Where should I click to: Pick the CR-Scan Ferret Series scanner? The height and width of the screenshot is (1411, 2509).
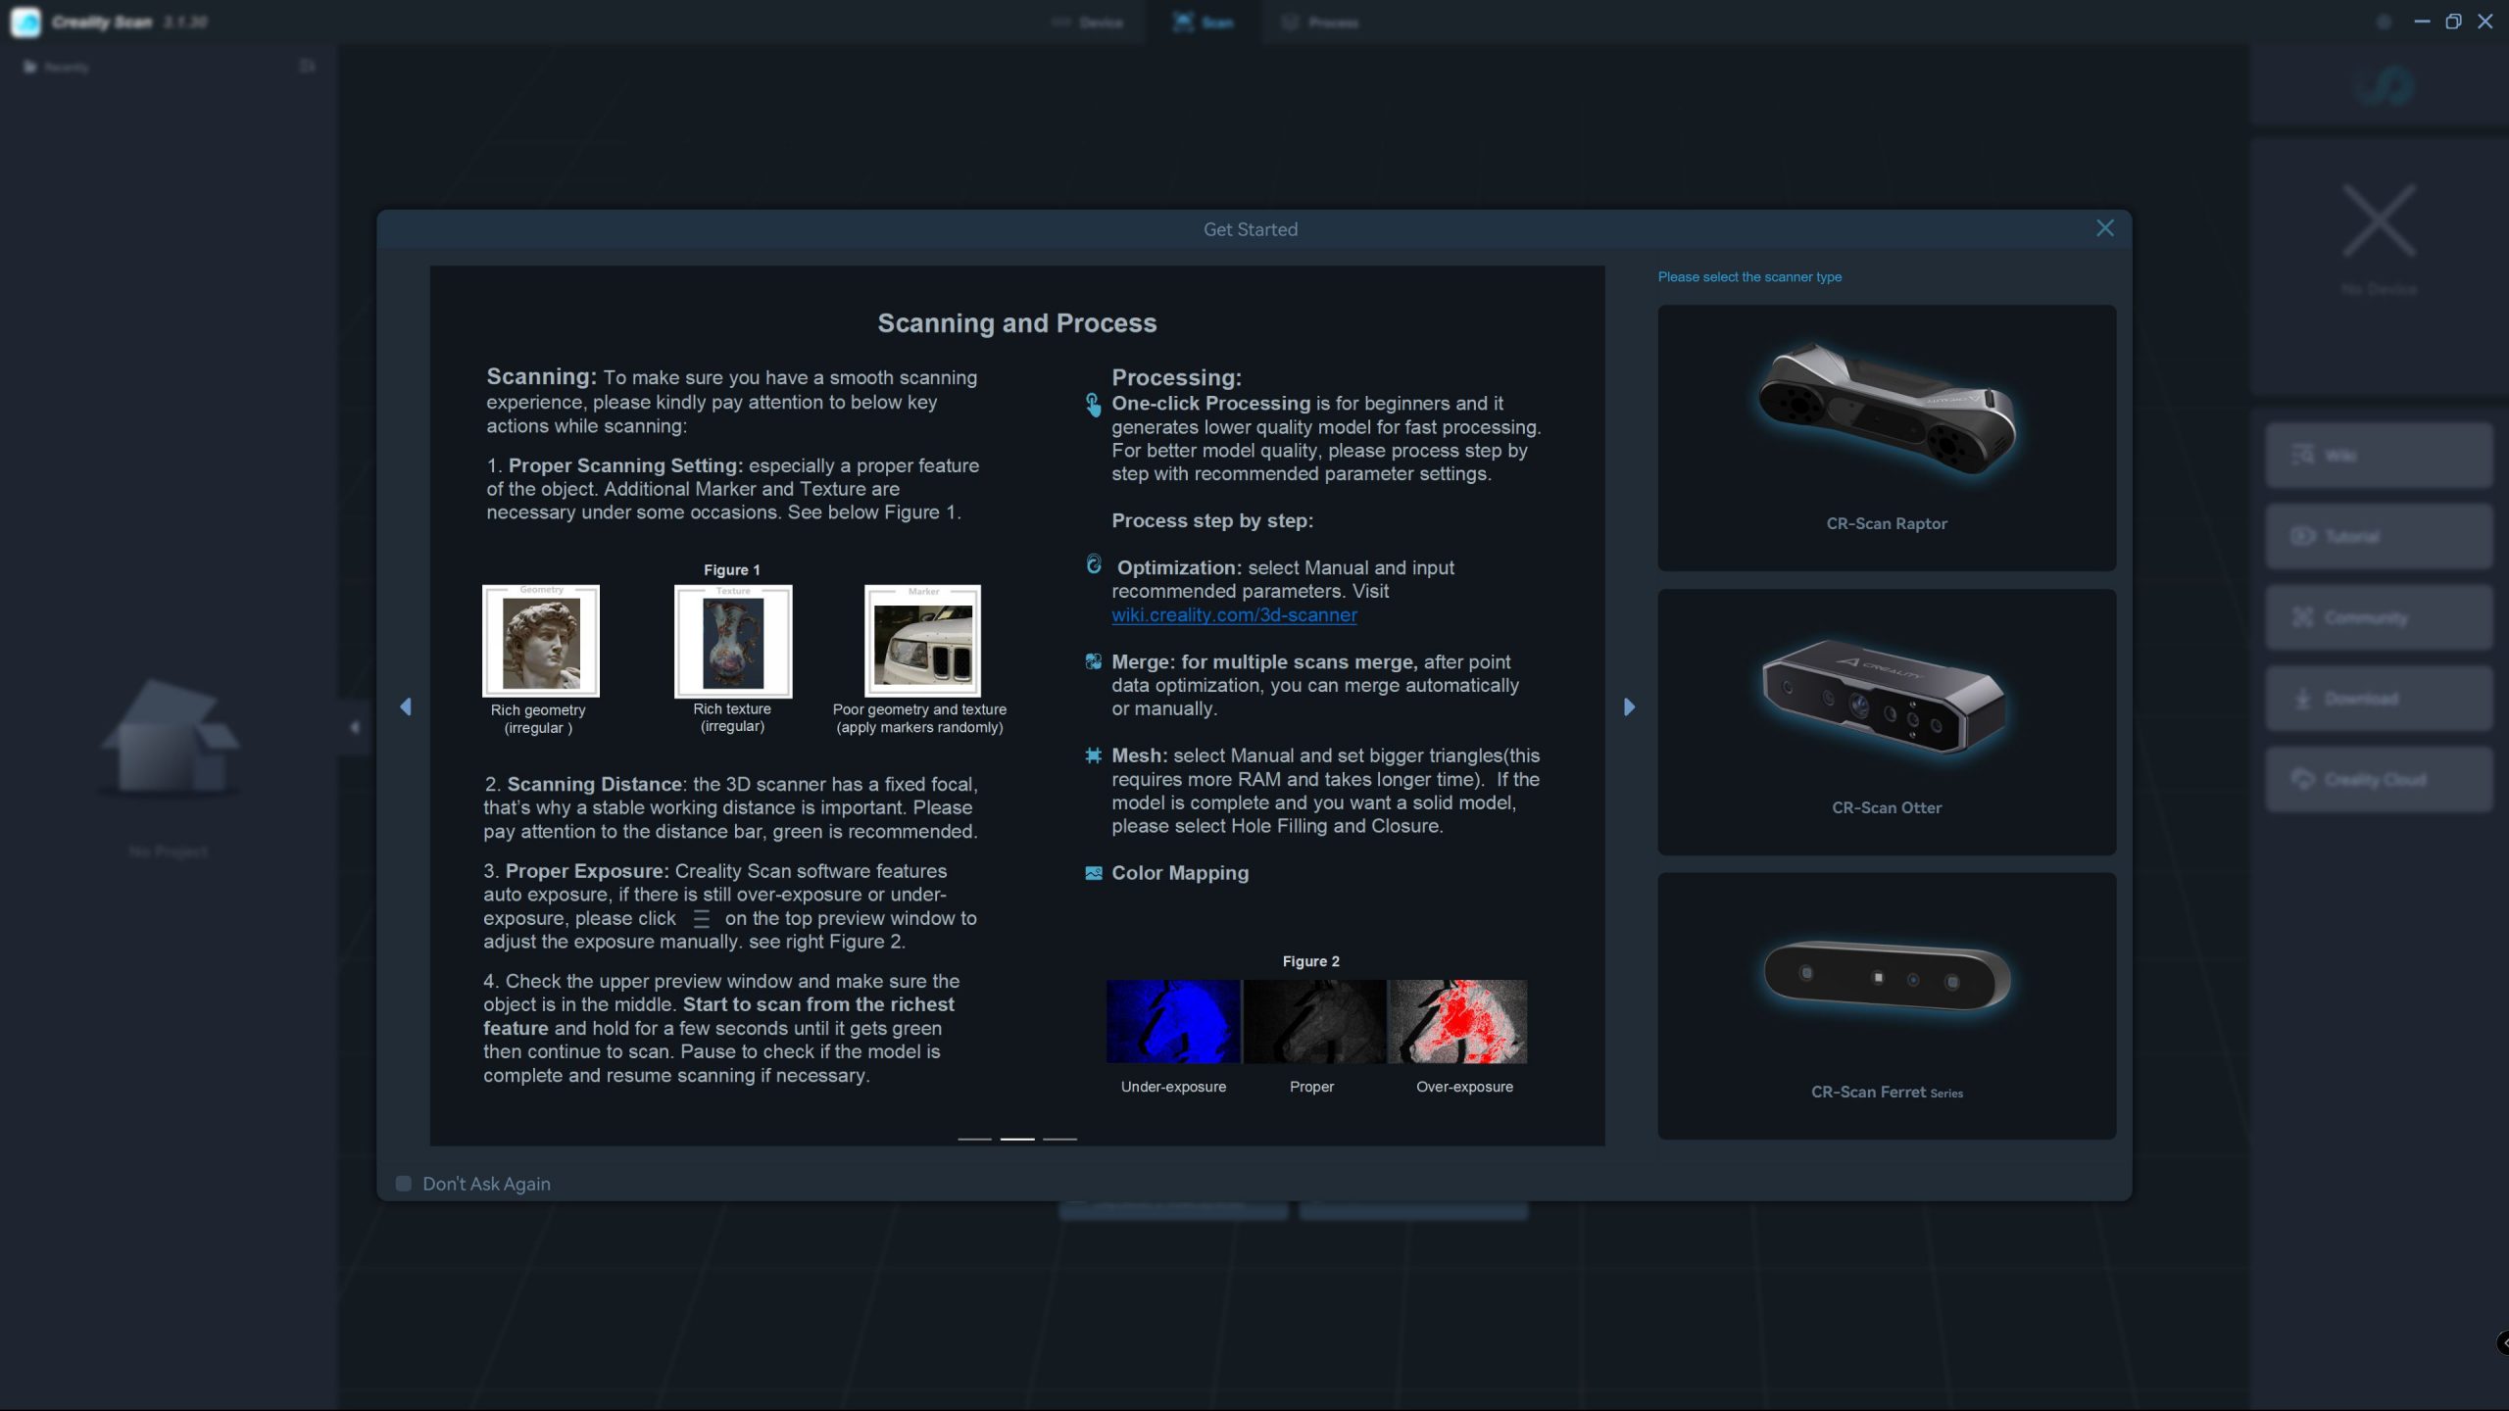1887,1006
